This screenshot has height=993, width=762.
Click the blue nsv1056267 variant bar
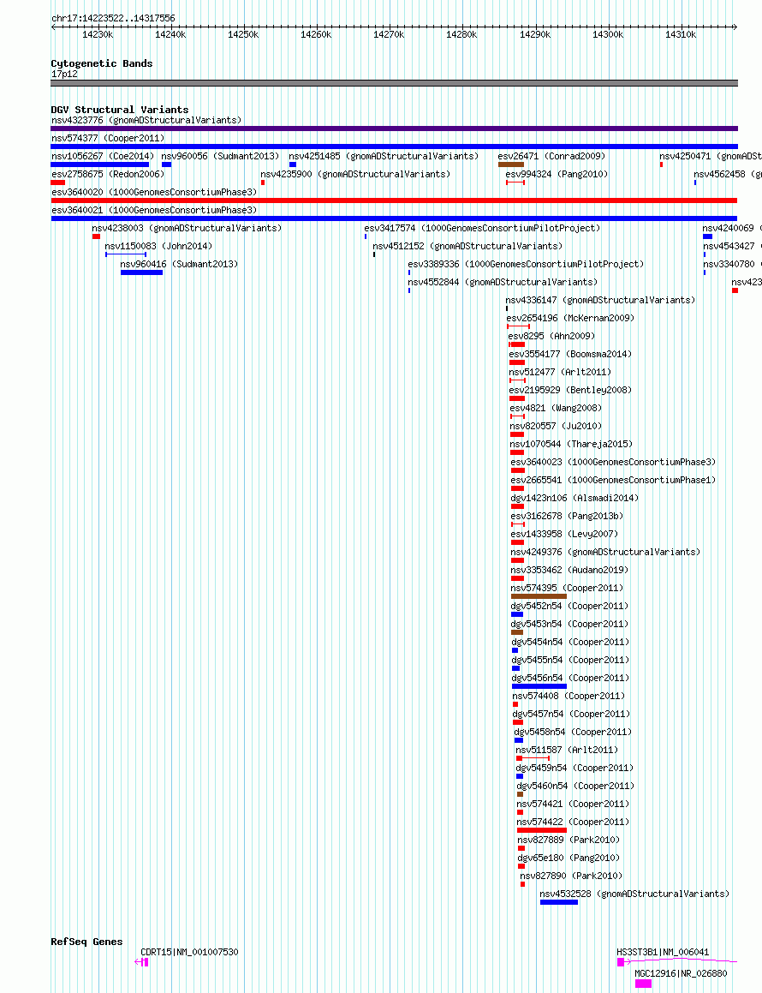[100, 165]
